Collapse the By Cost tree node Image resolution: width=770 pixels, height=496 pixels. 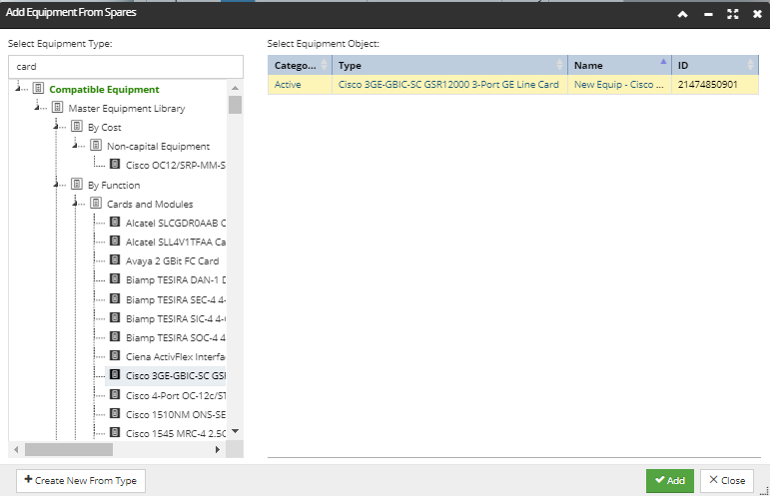tap(58, 127)
